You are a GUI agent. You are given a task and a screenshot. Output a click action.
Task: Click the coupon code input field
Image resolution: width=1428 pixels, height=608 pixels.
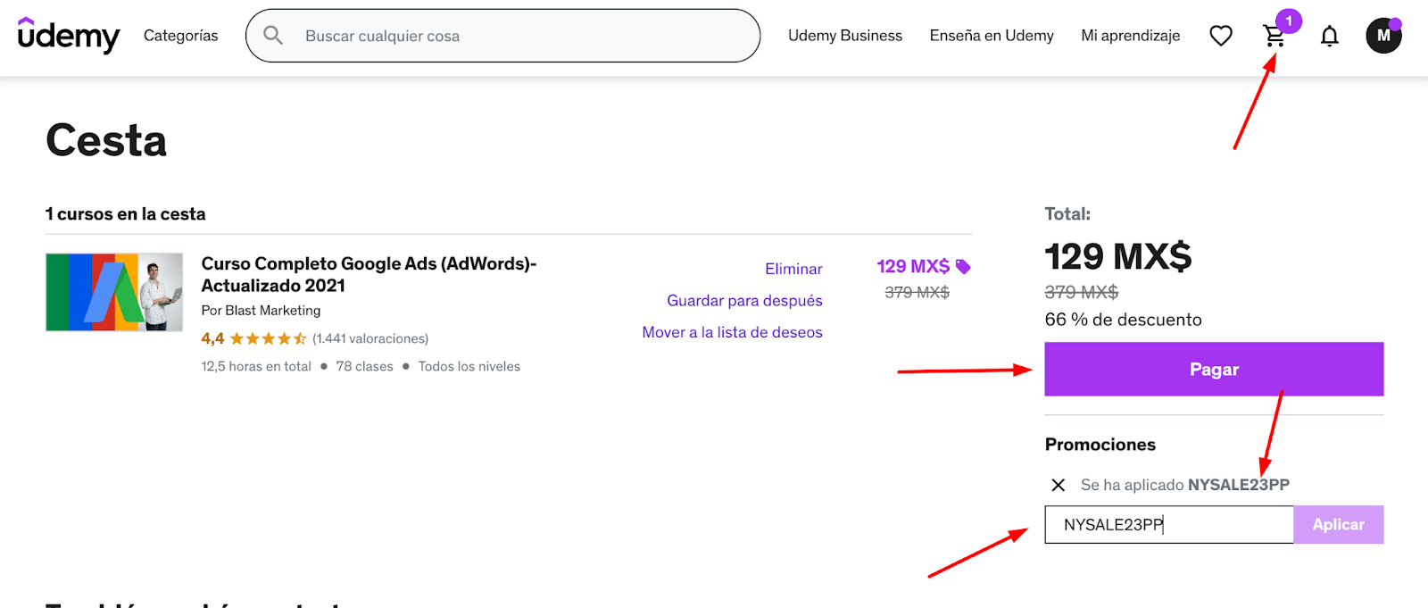point(1169,525)
